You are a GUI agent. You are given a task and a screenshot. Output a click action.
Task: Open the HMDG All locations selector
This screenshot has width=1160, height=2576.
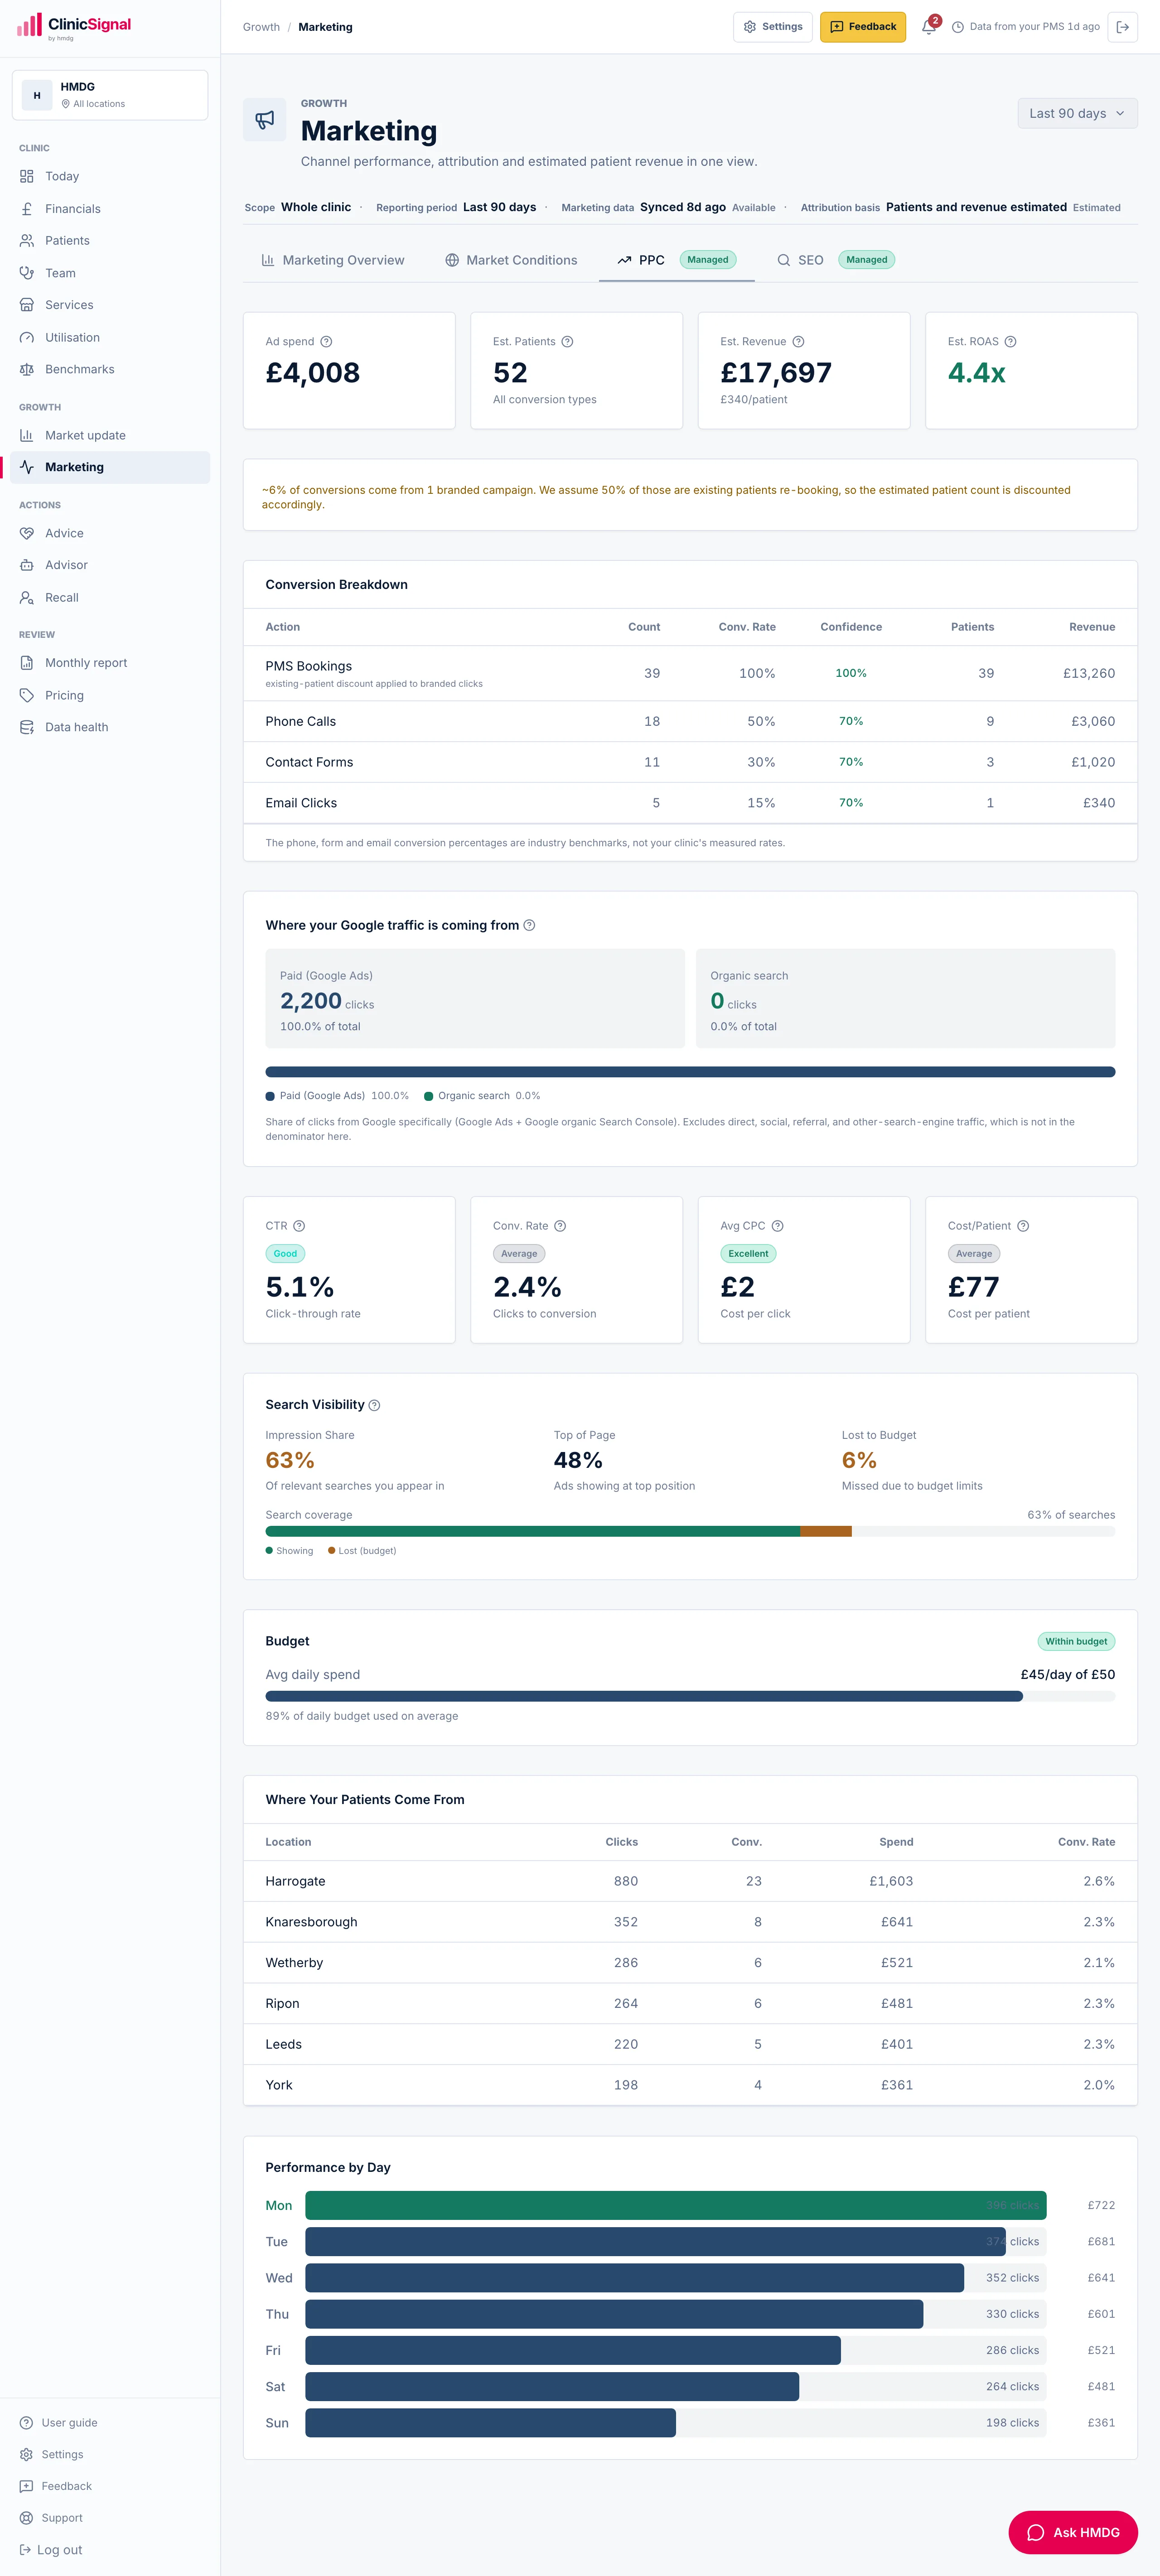[110, 95]
